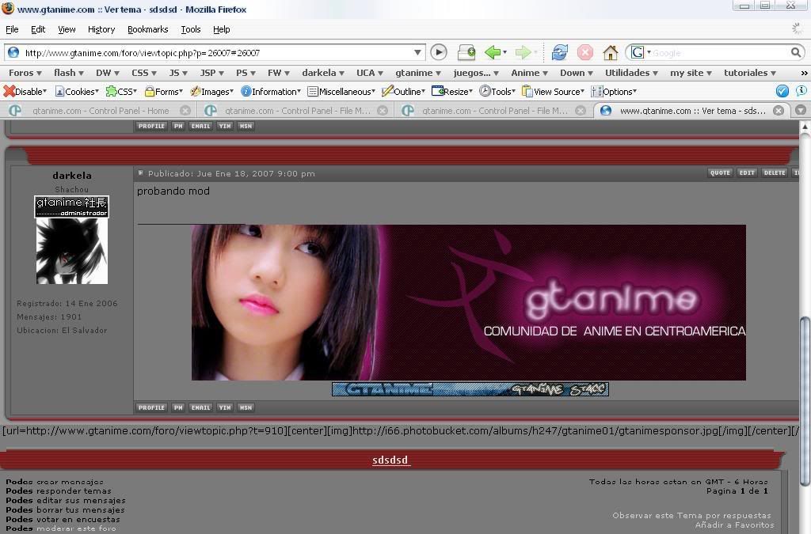Click PROFILE button below the gtanime banner

151,407
